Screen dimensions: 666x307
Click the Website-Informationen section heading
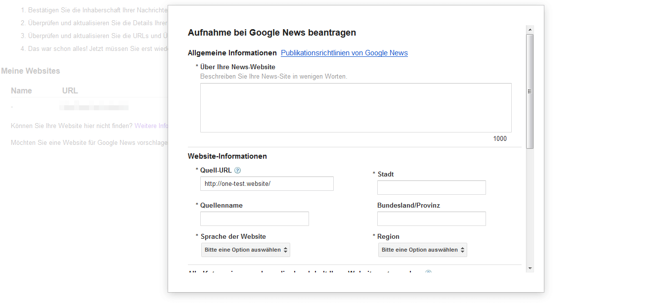tap(227, 156)
